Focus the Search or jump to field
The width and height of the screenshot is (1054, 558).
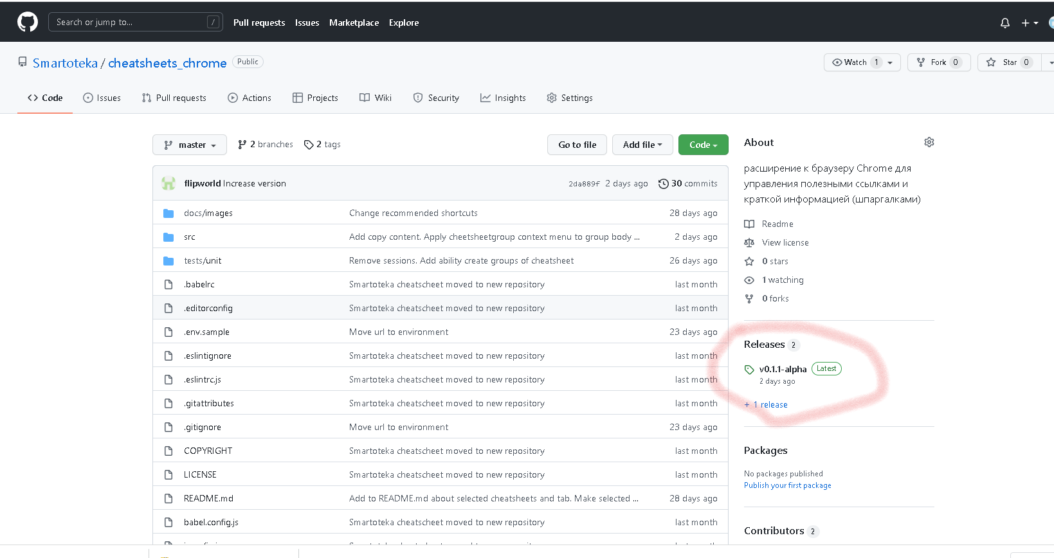pos(136,22)
